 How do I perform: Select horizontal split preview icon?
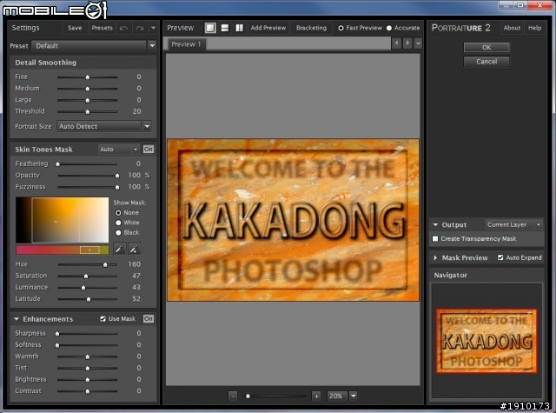[225, 28]
